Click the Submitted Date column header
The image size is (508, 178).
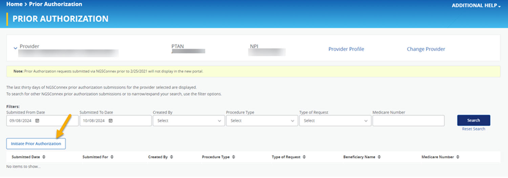pos(26,157)
